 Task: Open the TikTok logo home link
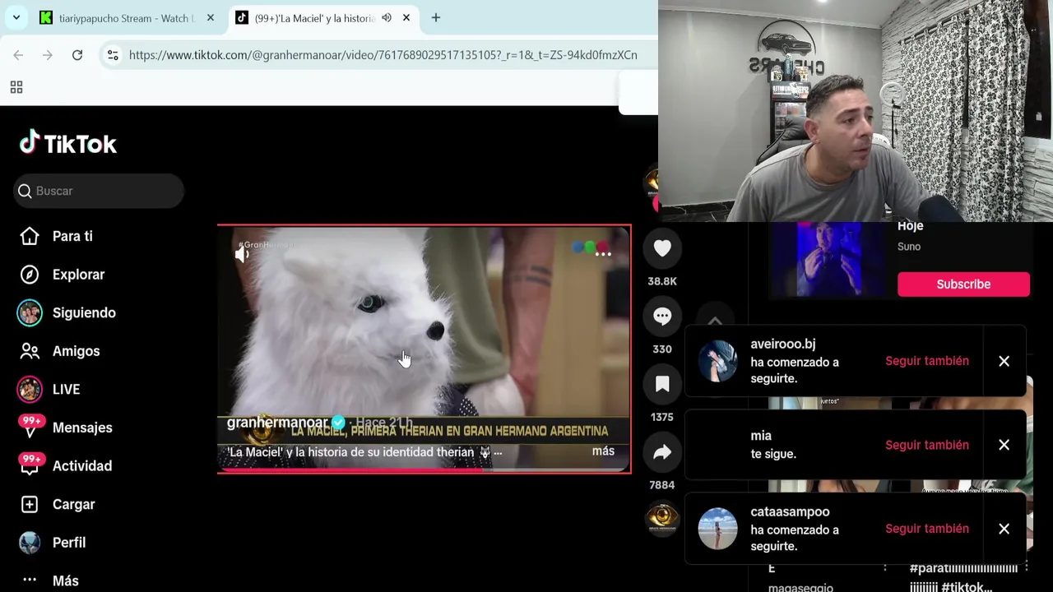coord(68,143)
